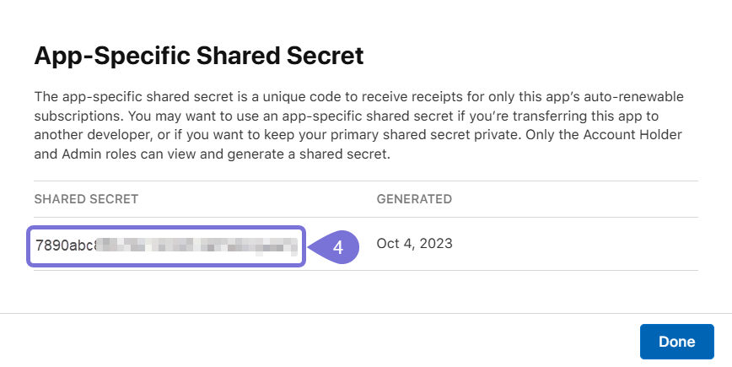Click the Done button
The width and height of the screenshot is (732, 367).
tap(676, 342)
